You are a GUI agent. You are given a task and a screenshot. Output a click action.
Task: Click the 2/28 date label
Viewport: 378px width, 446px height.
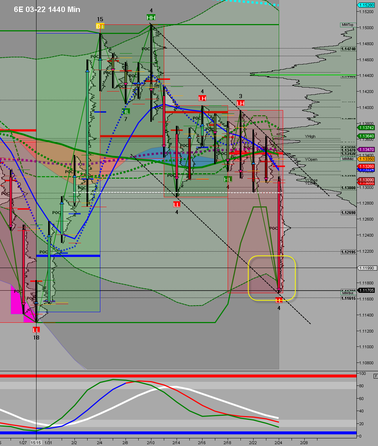304,443
